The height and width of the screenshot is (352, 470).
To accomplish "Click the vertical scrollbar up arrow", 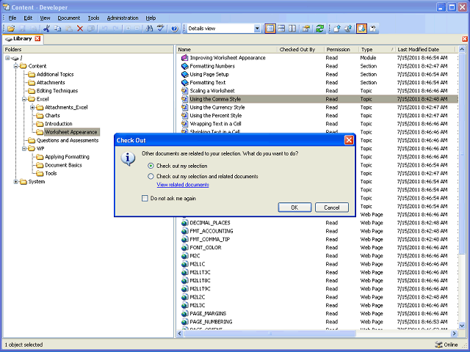I will [x=462, y=49].
